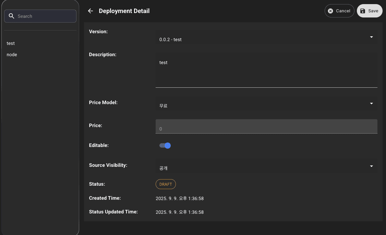Click the Cancel button
The width and height of the screenshot is (386, 235).
click(x=339, y=11)
